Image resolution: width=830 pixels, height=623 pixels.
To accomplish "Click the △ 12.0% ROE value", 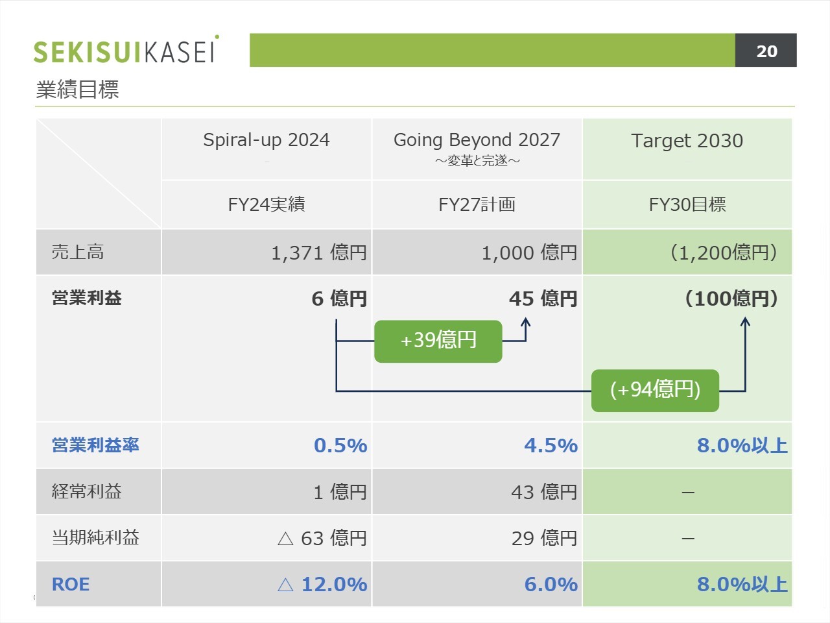I will [x=322, y=584].
